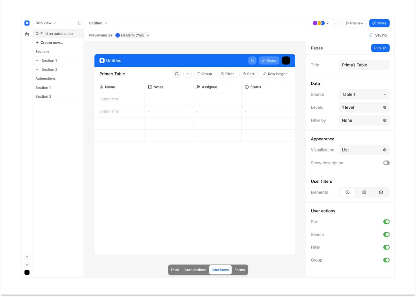Disable the Sort user action toggle
Screen dimensions: 416x297
386,222
